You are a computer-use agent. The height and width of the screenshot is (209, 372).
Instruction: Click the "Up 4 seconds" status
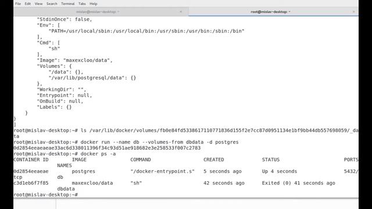(280, 171)
